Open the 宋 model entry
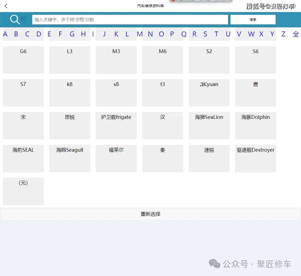 (23, 126)
